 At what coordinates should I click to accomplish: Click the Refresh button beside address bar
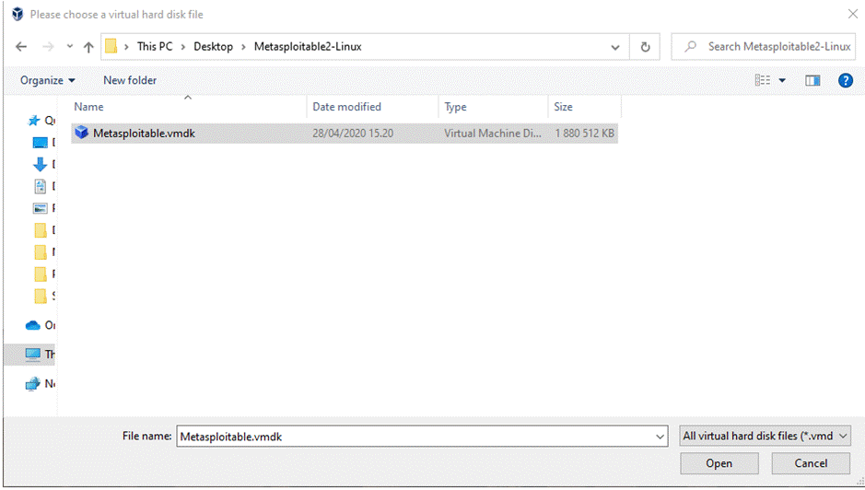[x=645, y=47]
